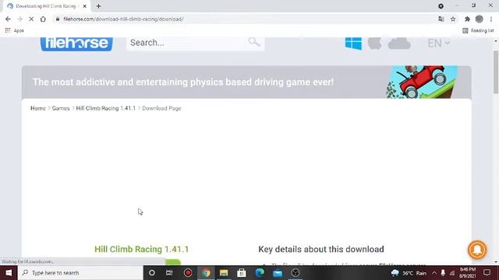Open File Explorer from taskbar
Viewport: 499px width, 280px height.
pyautogui.click(x=224, y=273)
